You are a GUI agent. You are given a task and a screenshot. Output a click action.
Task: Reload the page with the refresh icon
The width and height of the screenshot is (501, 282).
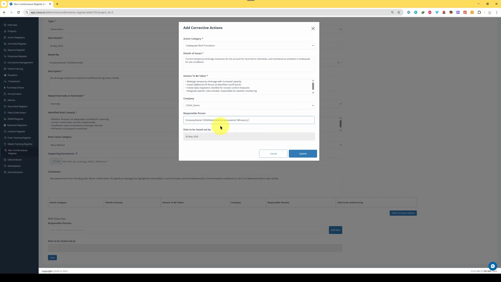pyautogui.click(x=18, y=12)
